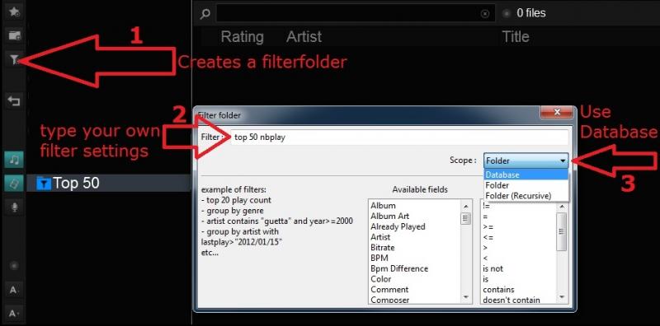
Task: Select Artist in Available fields list
Action: click(x=380, y=237)
